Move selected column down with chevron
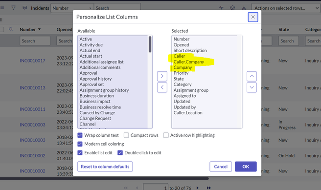 pyautogui.click(x=252, y=87)
